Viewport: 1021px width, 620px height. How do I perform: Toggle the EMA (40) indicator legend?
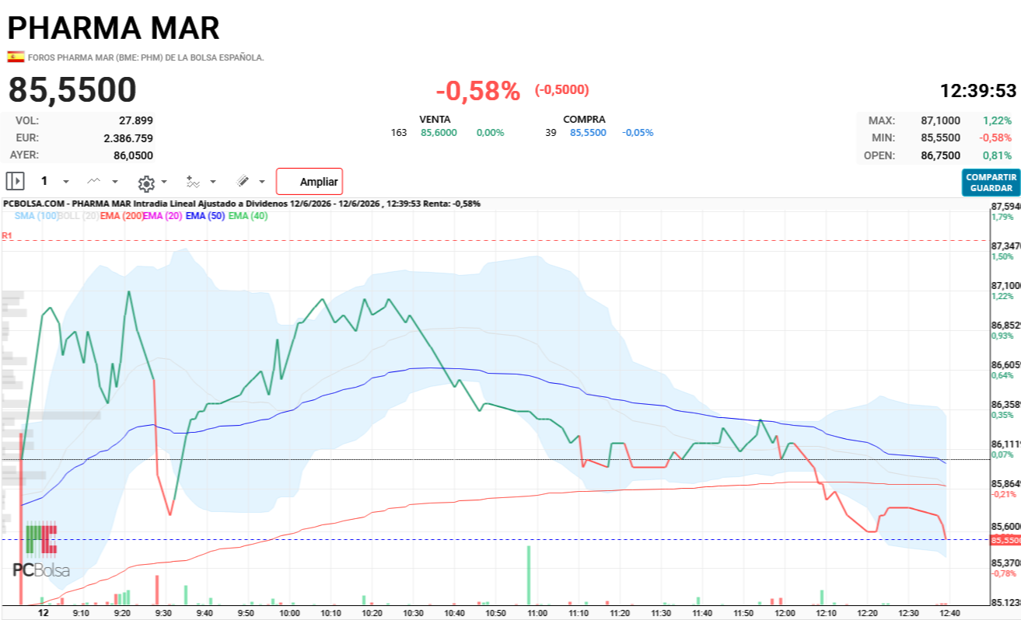click(248, 216)
